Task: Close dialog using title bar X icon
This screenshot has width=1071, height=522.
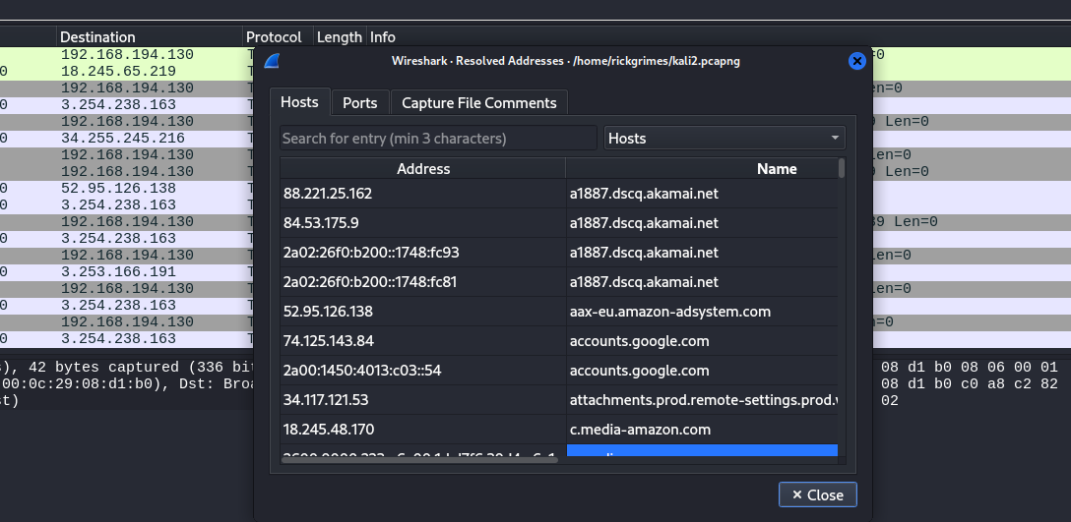Action: (856, 61)
